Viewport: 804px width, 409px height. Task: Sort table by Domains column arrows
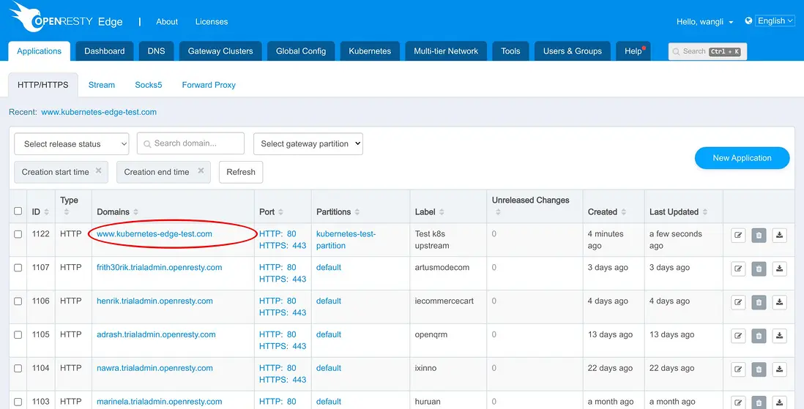136,212
